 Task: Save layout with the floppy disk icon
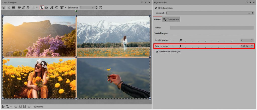(101, 8)
